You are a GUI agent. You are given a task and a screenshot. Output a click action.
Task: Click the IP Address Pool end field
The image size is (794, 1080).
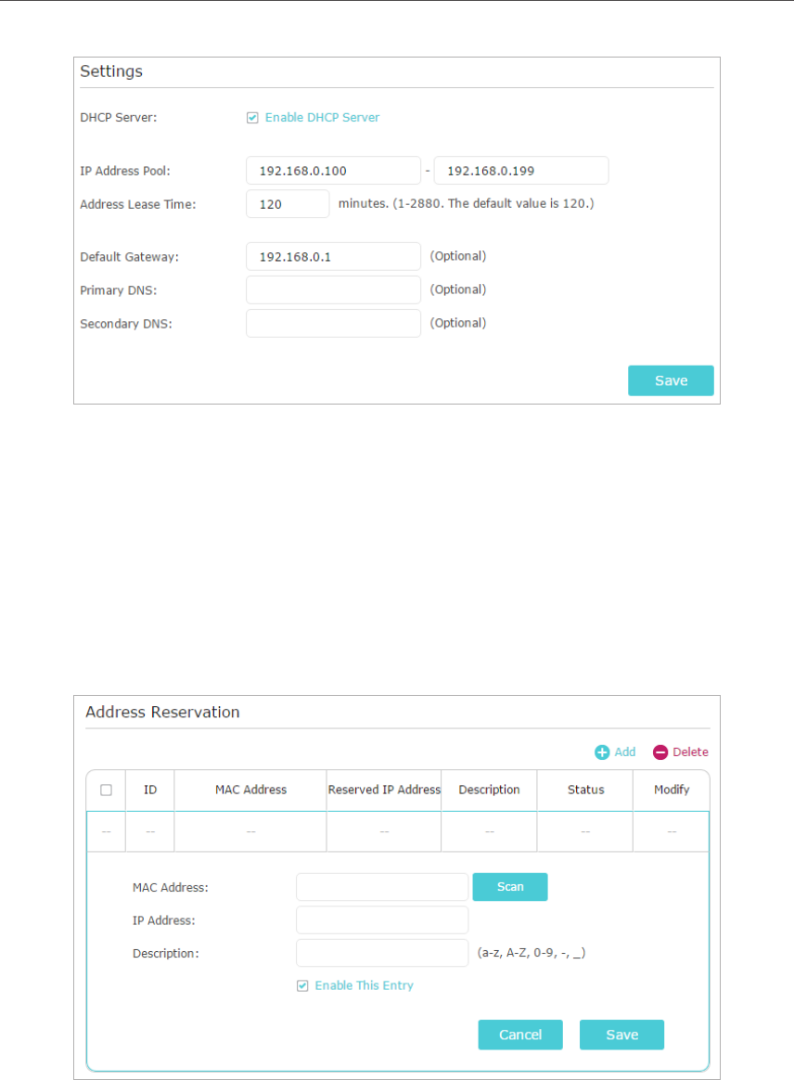coord(521,171)
